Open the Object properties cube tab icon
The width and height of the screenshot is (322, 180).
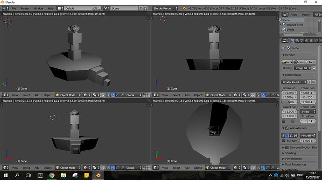point(311,41)
